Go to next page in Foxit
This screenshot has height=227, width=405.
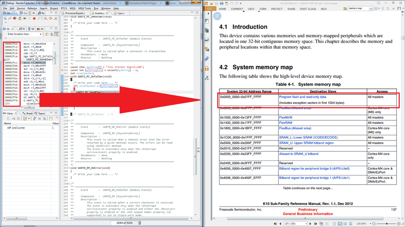coord(310,224)
